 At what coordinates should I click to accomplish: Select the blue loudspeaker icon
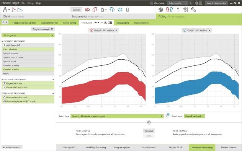(x=120, y=10)
